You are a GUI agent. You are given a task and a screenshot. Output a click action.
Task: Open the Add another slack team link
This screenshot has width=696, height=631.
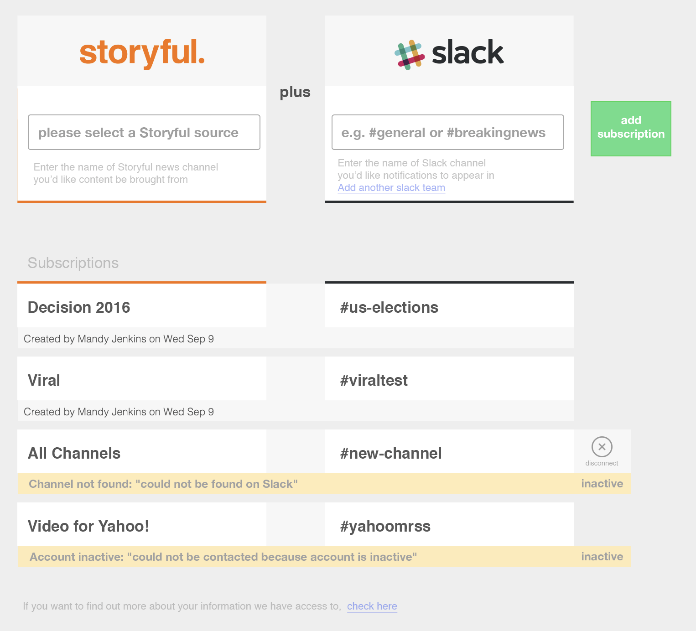(x=391, y=188)
